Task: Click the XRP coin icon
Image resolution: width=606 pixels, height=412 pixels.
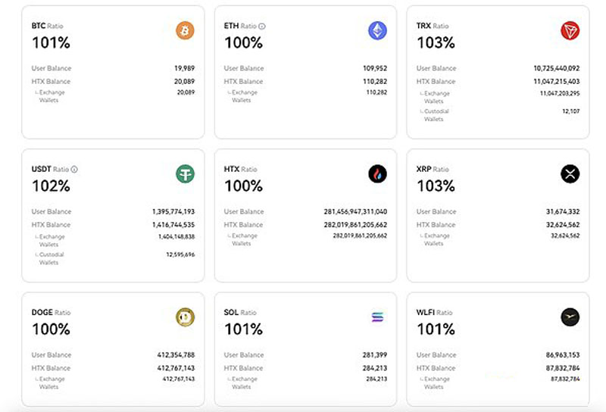Action: (x=570, y=174)
